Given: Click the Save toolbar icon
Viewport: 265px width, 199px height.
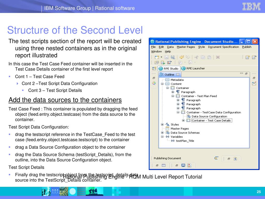Looking at the screenshot, I should 167,57.
